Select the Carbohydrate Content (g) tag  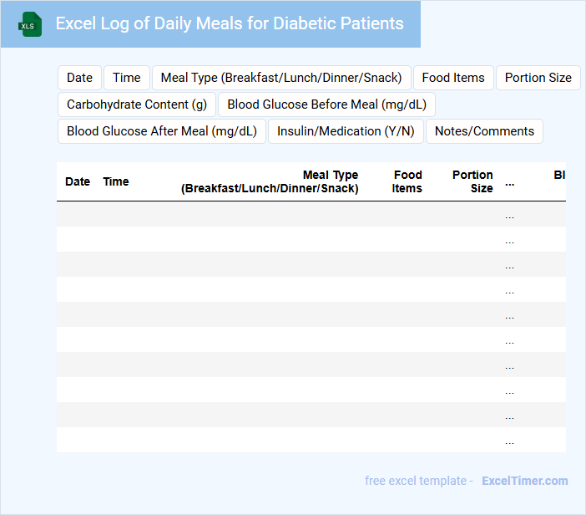click(x=137, y=105)
